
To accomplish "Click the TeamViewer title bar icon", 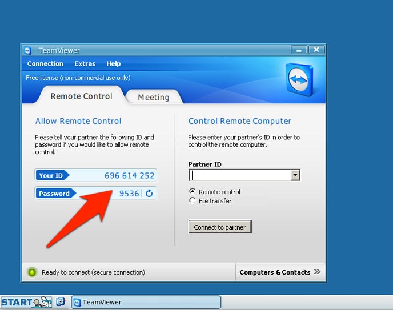I will coord(27,50).
